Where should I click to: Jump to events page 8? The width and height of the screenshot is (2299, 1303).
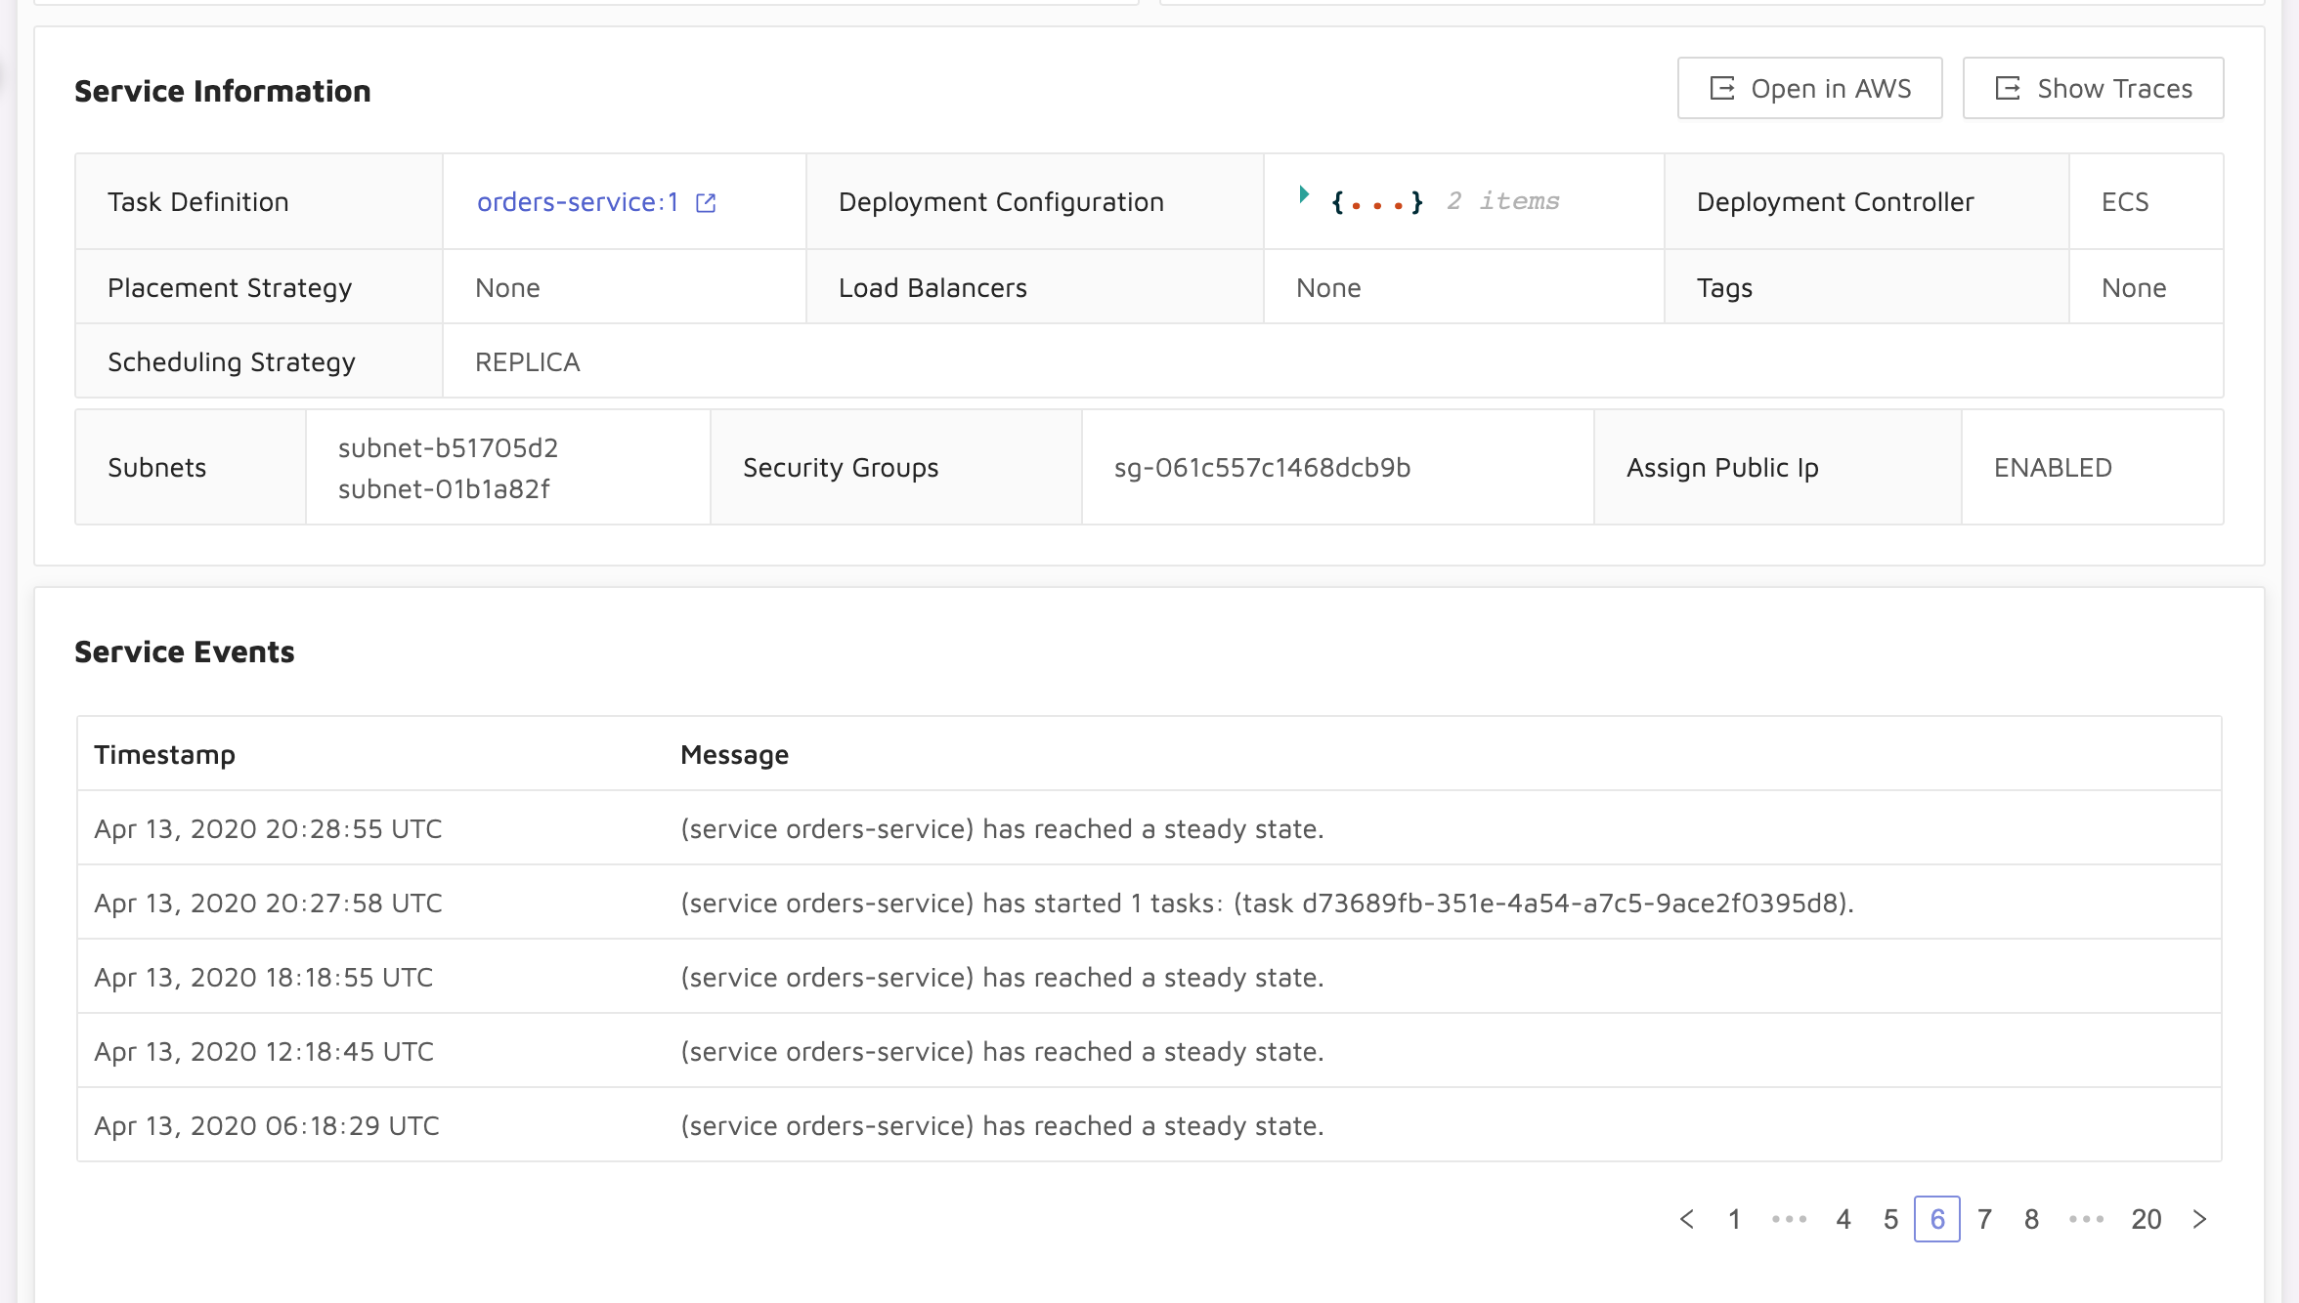(x=2031, y=1219)
